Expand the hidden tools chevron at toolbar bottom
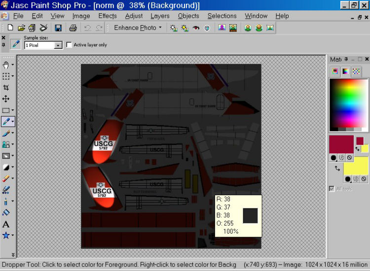The image size is (370, 271). coord(12,255)
